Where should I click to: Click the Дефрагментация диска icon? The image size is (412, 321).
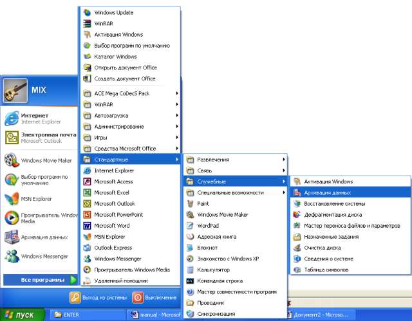coord(297,215)
